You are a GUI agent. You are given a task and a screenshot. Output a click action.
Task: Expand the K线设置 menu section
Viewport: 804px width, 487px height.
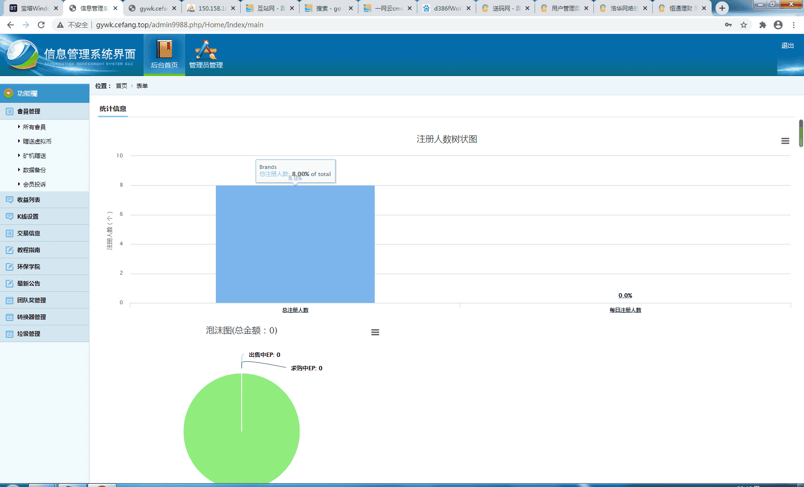click(x=45, y=216)
